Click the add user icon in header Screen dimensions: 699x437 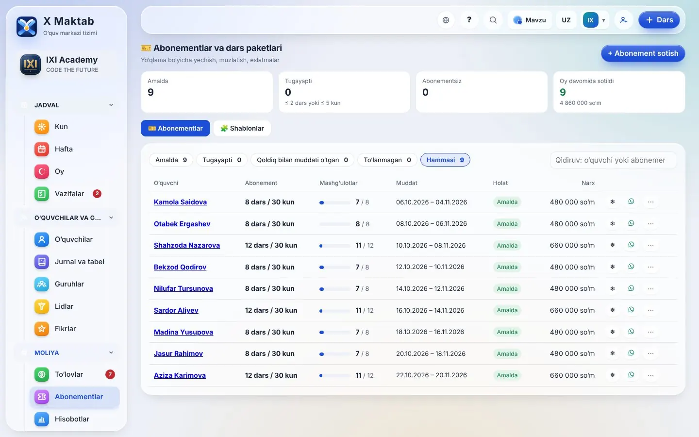pos(624,20)
